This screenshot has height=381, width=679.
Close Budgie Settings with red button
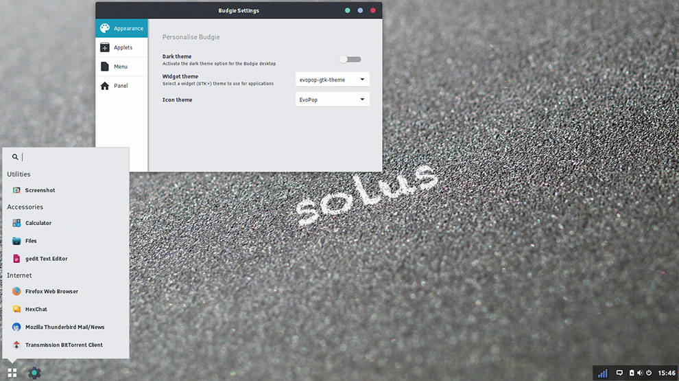(373, 10)
